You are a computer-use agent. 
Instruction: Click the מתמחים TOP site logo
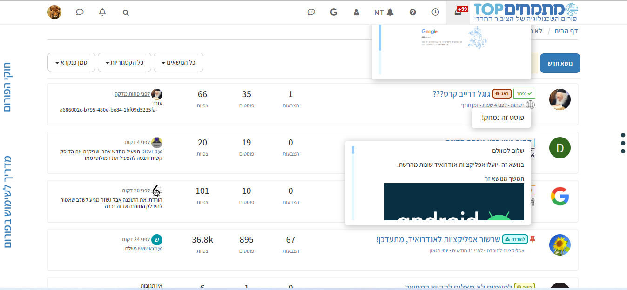click(526, 12)
